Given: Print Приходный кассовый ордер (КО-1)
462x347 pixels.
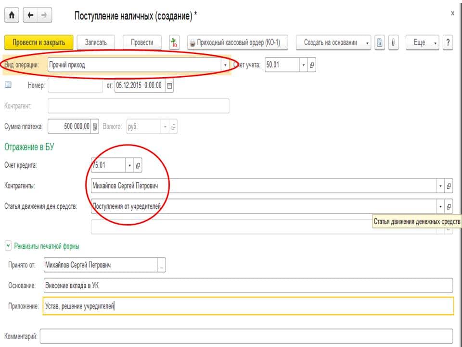Looking at the screenshot, I should 238,42.
